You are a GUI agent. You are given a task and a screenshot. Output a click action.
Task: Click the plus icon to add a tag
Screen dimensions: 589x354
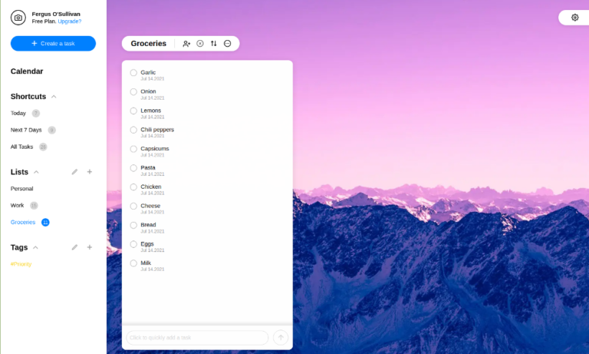[x=90, y=247]
